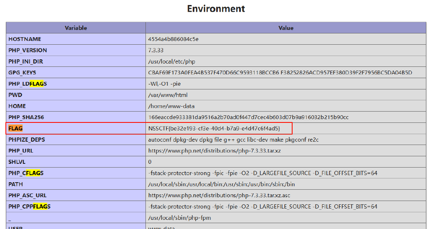
Task: Click the PHPIZE_DEPS value list
Action: (233, 140)
